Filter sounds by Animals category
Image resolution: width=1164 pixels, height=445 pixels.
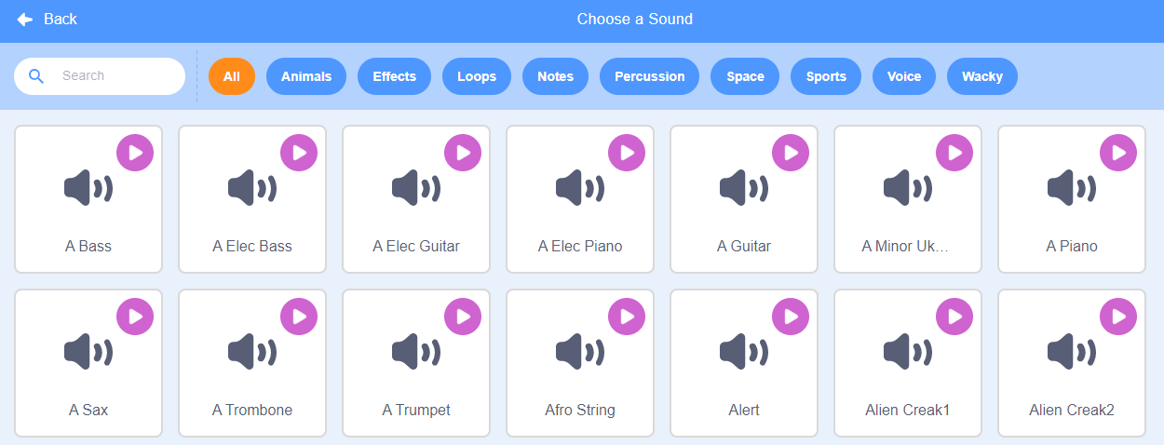[x=306, y=76]
